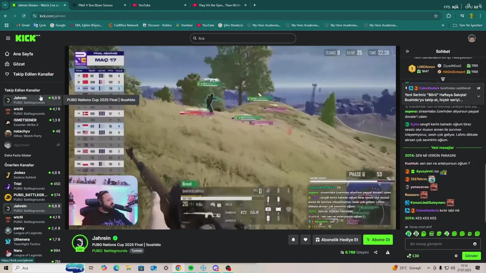Open natachyu channel in sidebar
Viewport: 486px width, 273px height.
[x=32, y=133]
